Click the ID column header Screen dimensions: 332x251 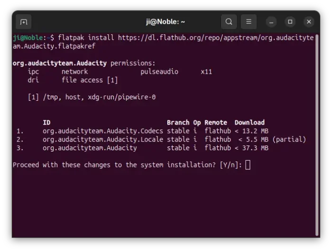[46, 122]
